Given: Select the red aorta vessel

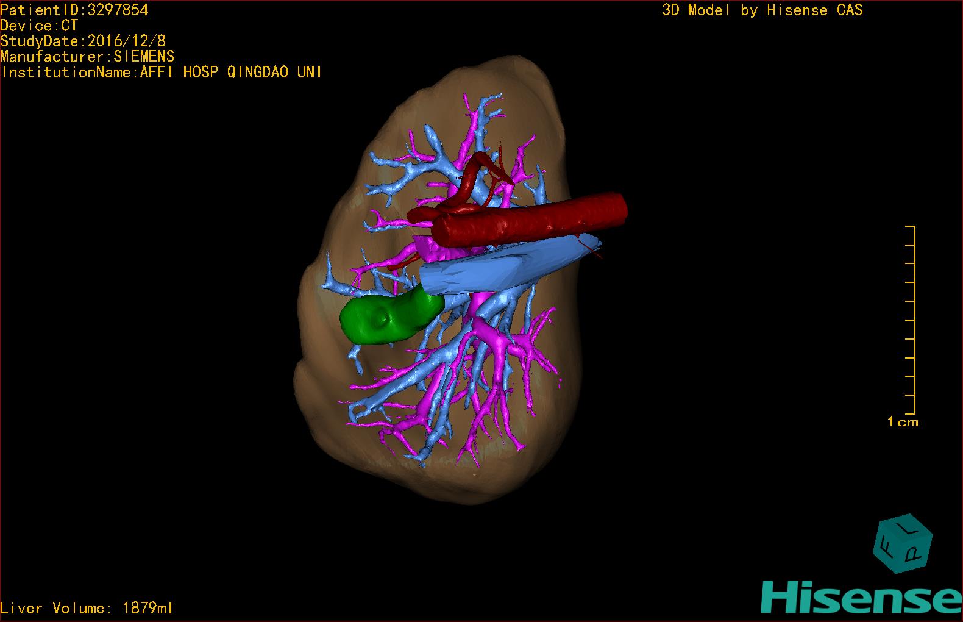Looking at the screenshot, I should click(x=530, y=220).
